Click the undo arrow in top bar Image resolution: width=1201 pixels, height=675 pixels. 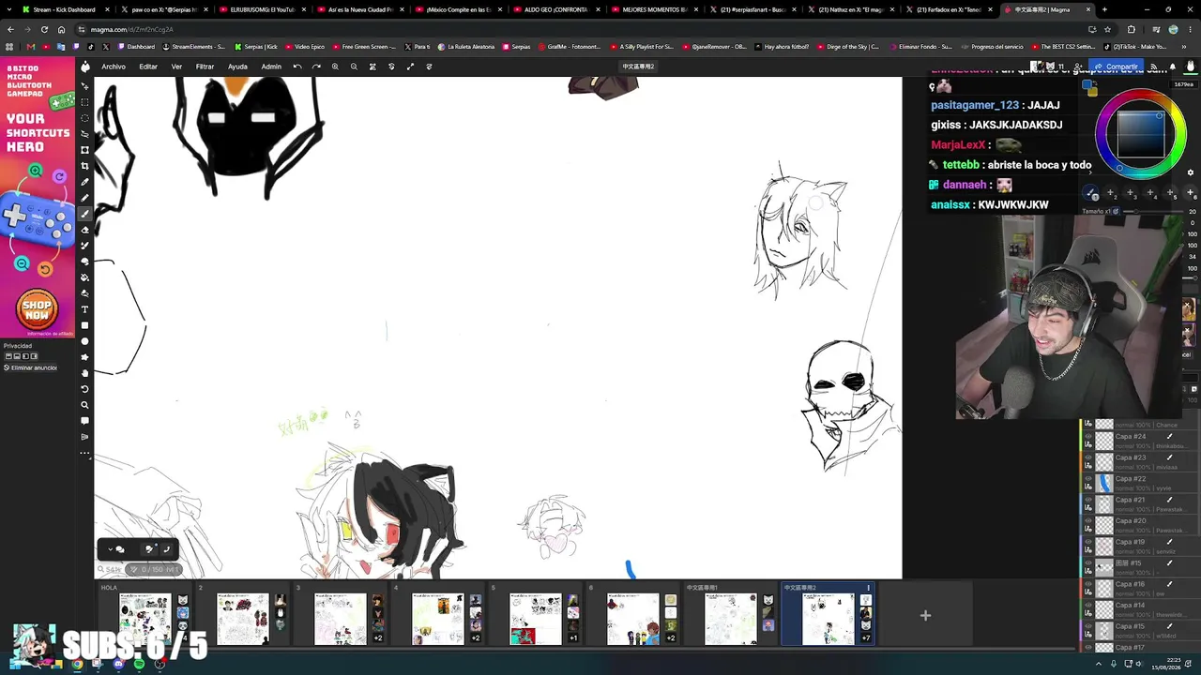[x=297, y=67]
